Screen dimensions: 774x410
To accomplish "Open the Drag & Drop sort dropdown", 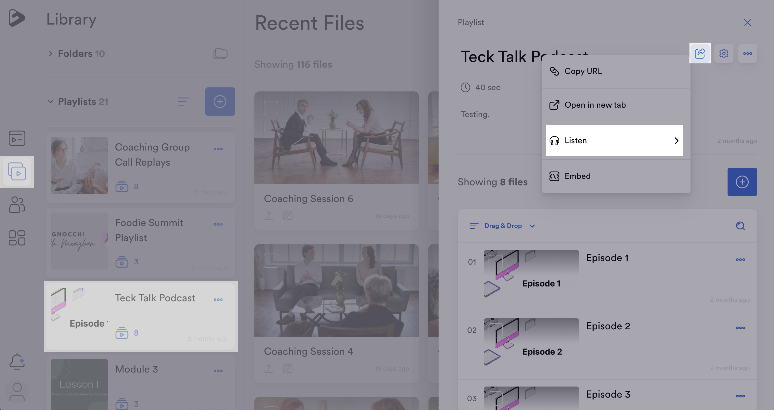I will point(503,226).
